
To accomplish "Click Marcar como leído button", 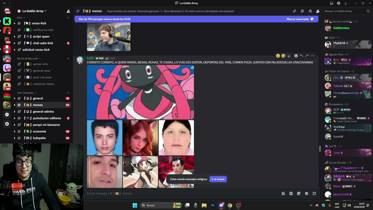I will coord(300,19).
